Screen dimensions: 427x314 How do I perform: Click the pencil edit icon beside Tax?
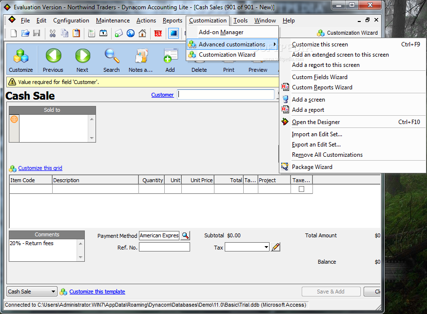tap(275, 247)
